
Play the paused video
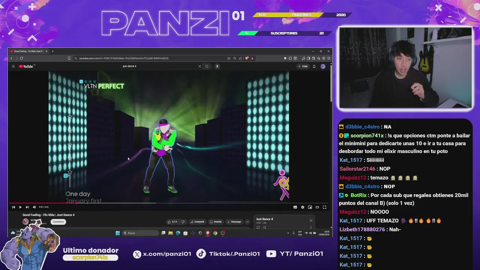[x=20, y=207]
